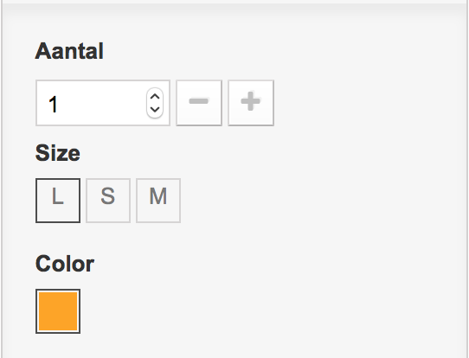Viewport: 469px width, 358px height.
Task: Pick size M option
Action: pyautogui.click(x=158, y=201)
